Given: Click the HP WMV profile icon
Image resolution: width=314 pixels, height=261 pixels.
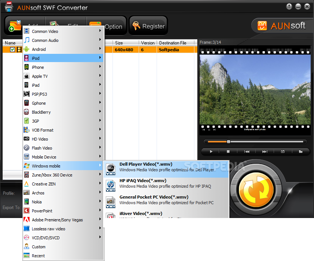Looking at the screenshot, I should pos(111,186).
